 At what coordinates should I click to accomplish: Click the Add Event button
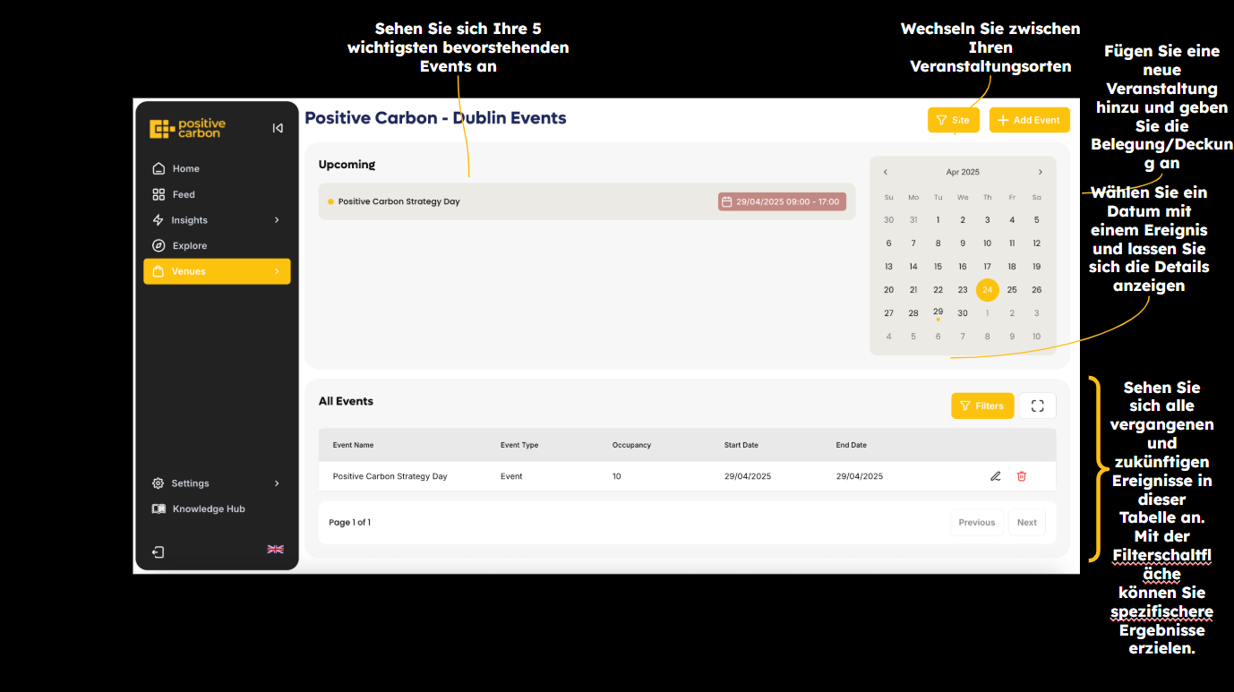[x=1029, y=120]
